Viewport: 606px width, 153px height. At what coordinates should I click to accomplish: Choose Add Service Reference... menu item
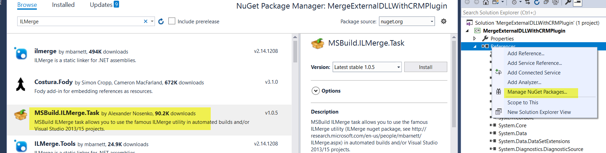point(534,63)
